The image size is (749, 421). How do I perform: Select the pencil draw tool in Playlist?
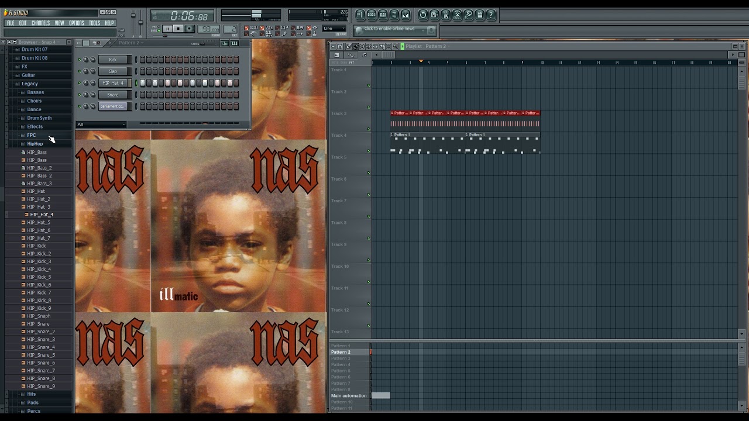[x=349, y=46]
